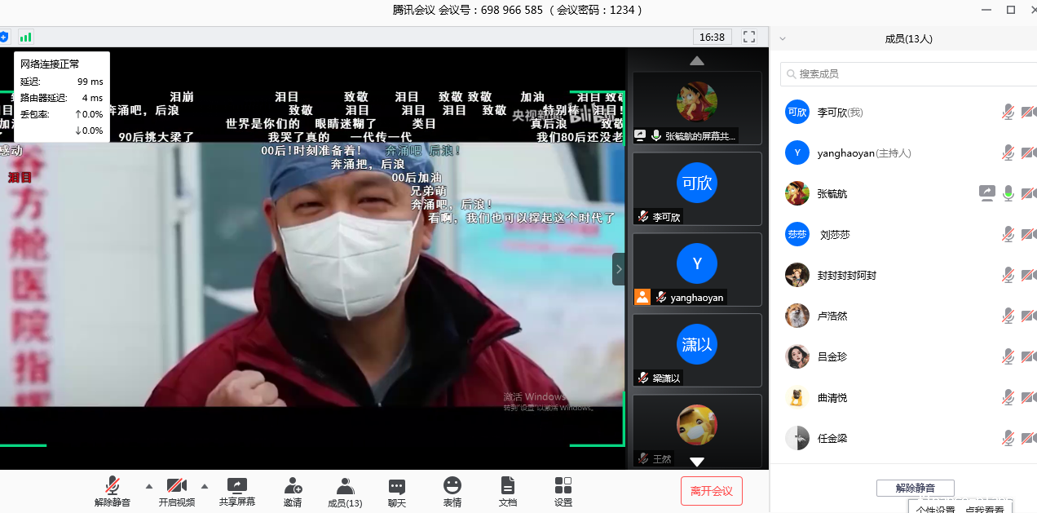Open the 文档 documents icon

click(507, 486)
